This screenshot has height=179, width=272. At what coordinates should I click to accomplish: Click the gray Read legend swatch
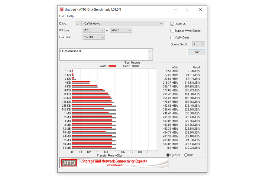(x=135, y=66)
